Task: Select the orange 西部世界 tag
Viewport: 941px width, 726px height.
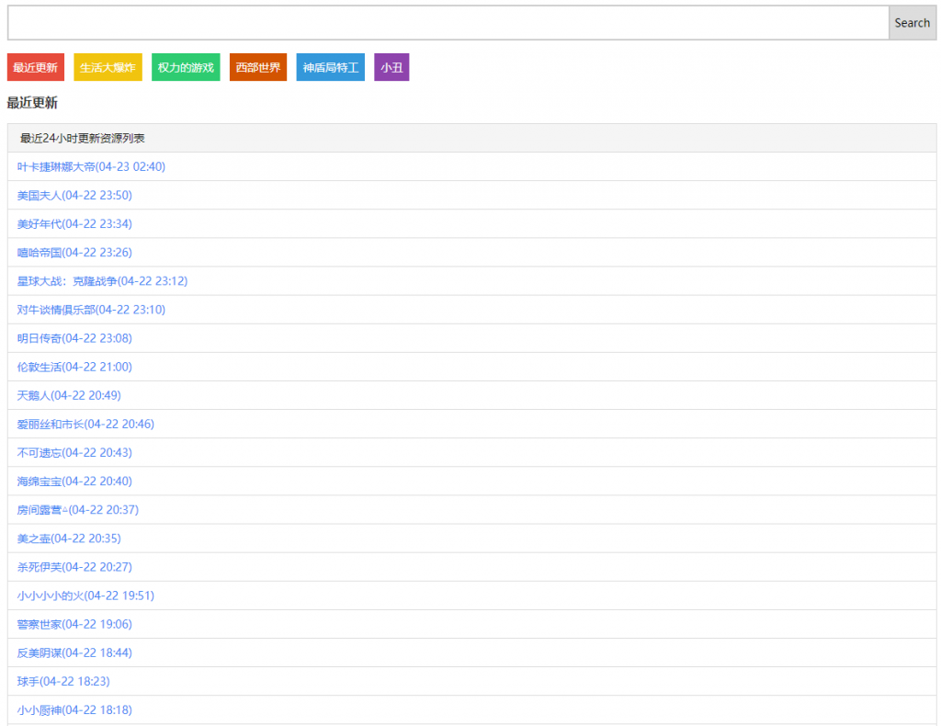Action: [x=257, y=67]
